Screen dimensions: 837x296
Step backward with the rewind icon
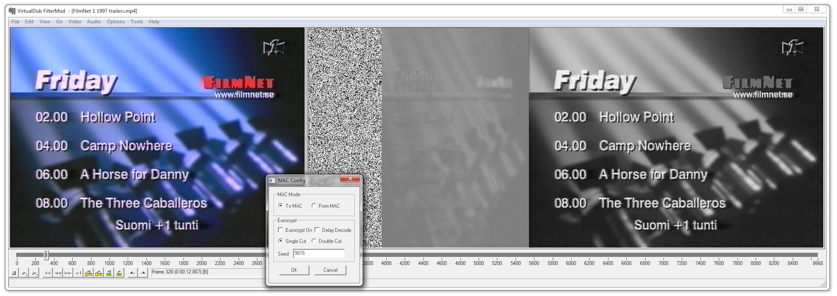pos(58,273)
